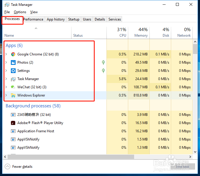Select the Adobe Flash Player Utility row

98,123
